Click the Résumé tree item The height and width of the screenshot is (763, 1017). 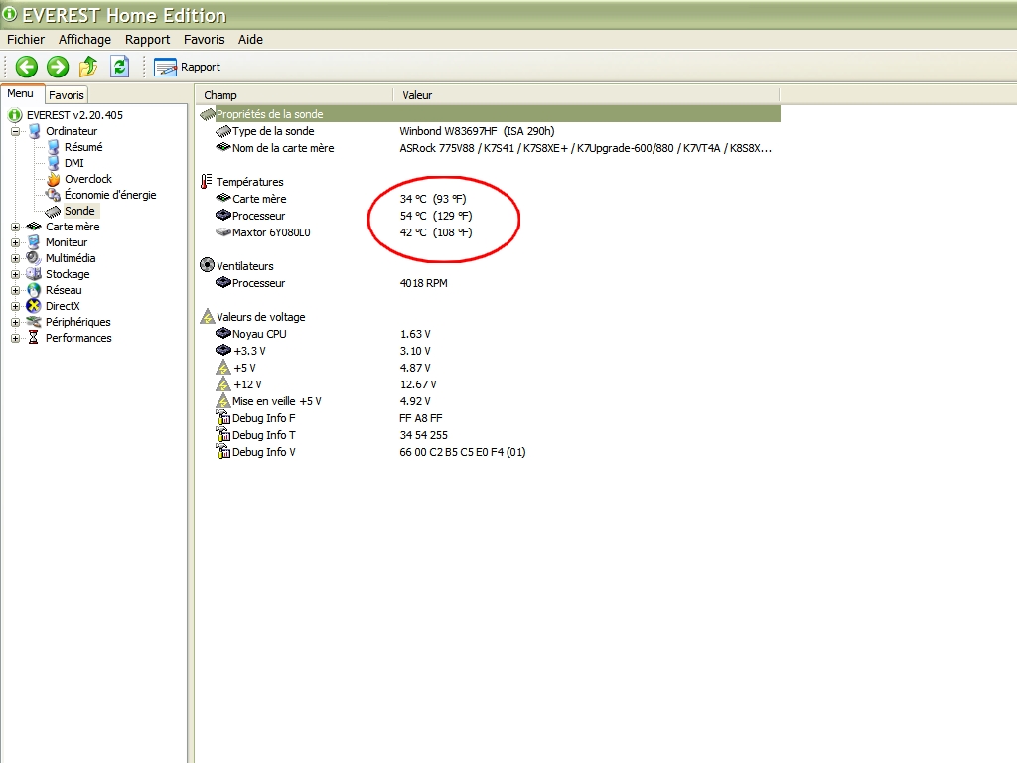[83, 147]
